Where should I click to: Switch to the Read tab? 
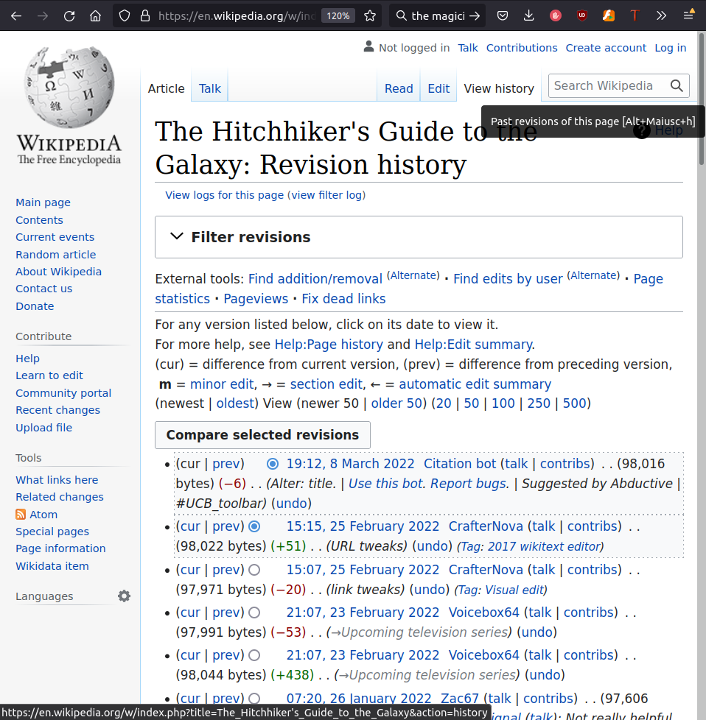point(399,88)
